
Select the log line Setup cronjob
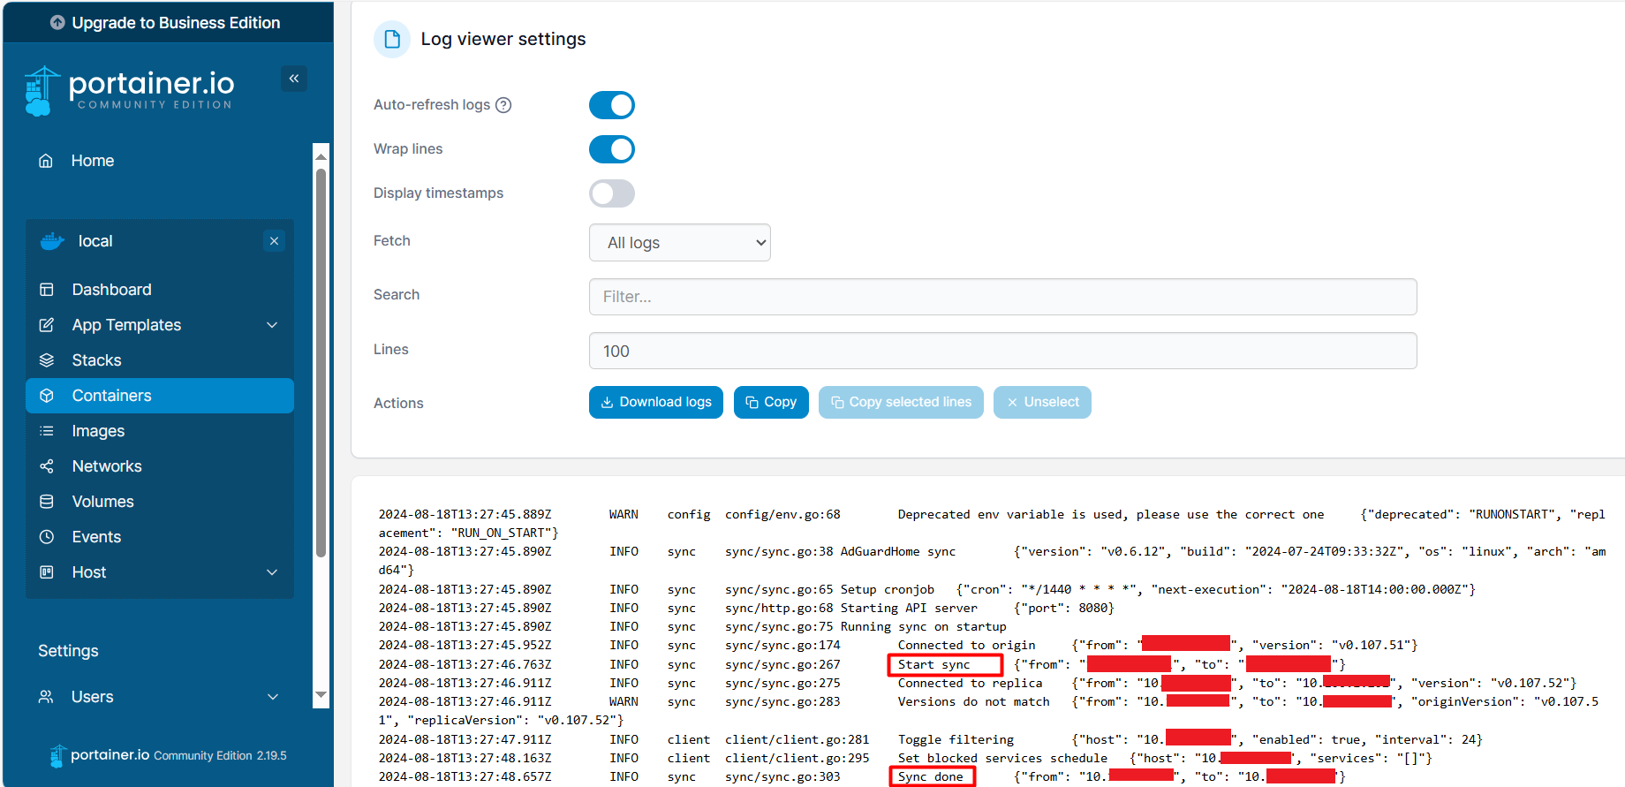[927, 589]
